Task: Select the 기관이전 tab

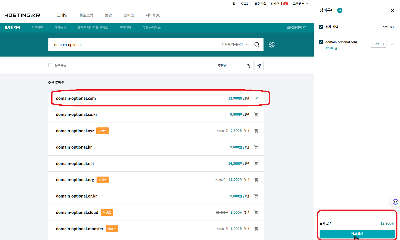Action: coord(37,27)
